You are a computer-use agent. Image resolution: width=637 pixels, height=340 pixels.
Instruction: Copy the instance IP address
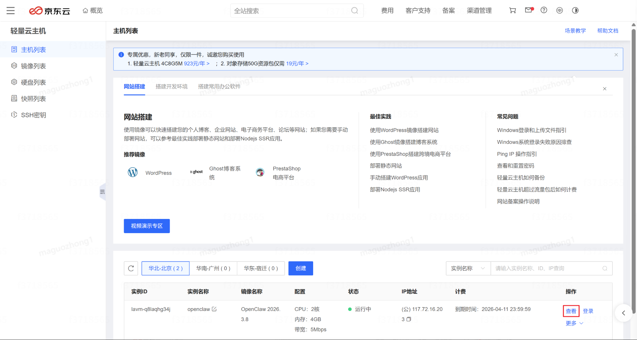(409, 319)
